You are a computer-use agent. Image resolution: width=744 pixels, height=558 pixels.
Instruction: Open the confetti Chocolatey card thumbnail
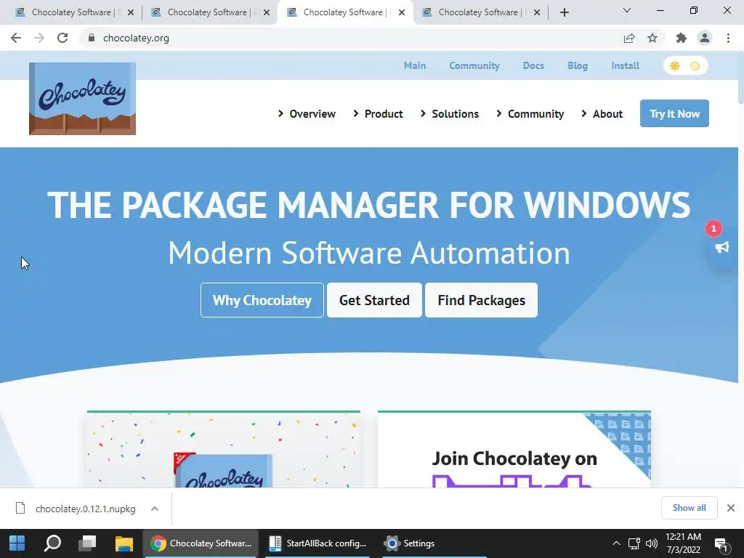tap(224, 449)
